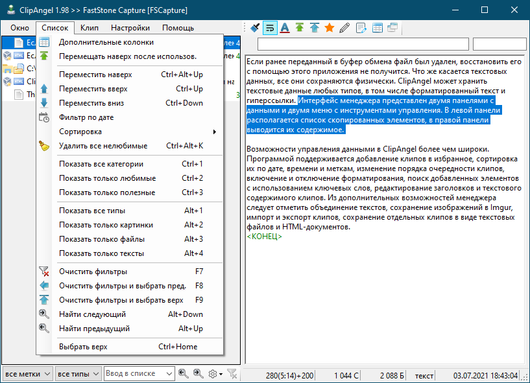Click into the 'Ввод в списке' search field
Image resolution: width=530 pixels, height=383 pixels.
[134, 373]
